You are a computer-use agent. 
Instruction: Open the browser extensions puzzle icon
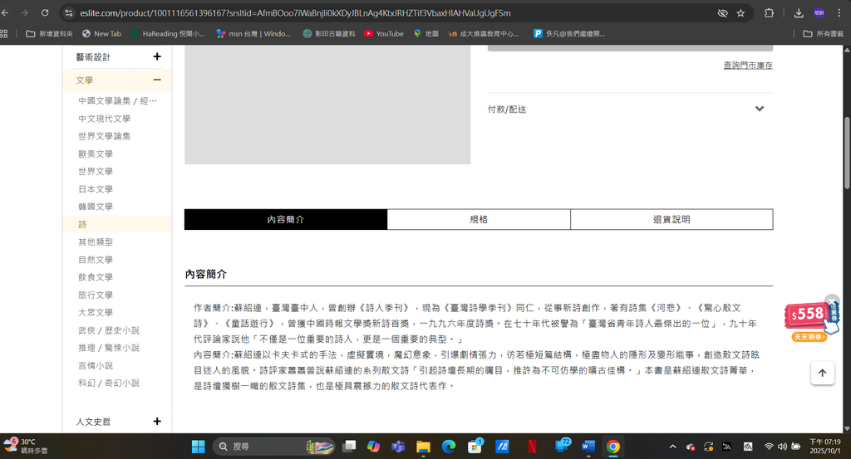(769, 13)
